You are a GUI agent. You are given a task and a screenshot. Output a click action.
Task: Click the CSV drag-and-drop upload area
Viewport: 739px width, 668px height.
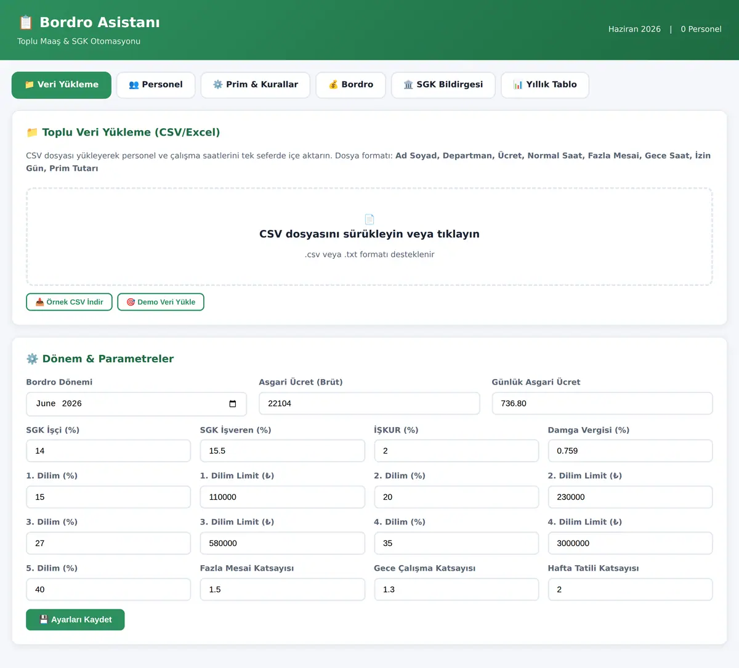click(x=369, y=237)
